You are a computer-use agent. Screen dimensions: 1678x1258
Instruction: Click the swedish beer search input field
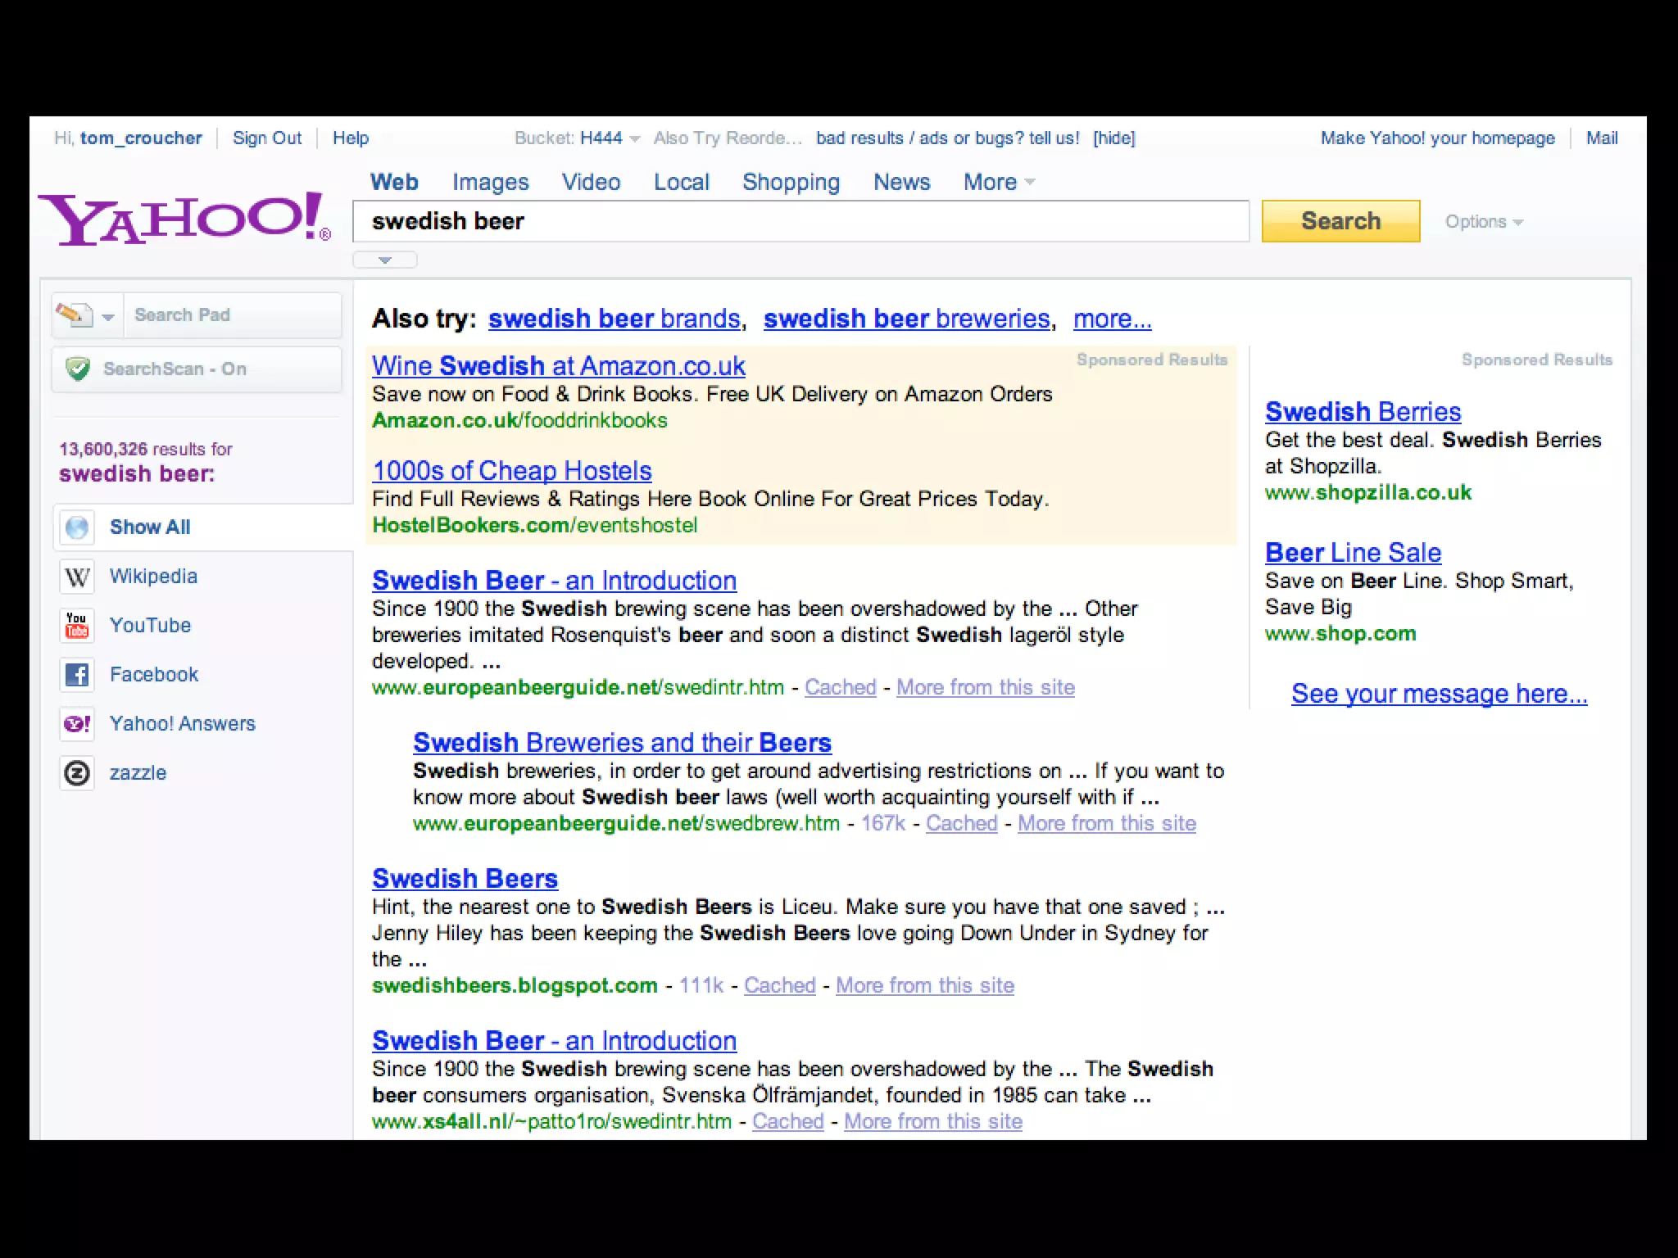coord(800,221)
